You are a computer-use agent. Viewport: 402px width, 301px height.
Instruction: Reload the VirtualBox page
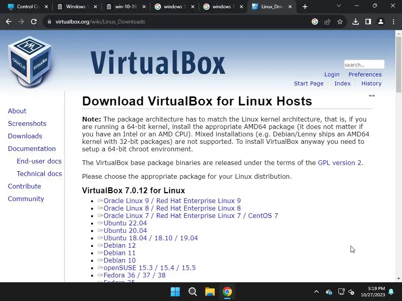tap(34, 22)
